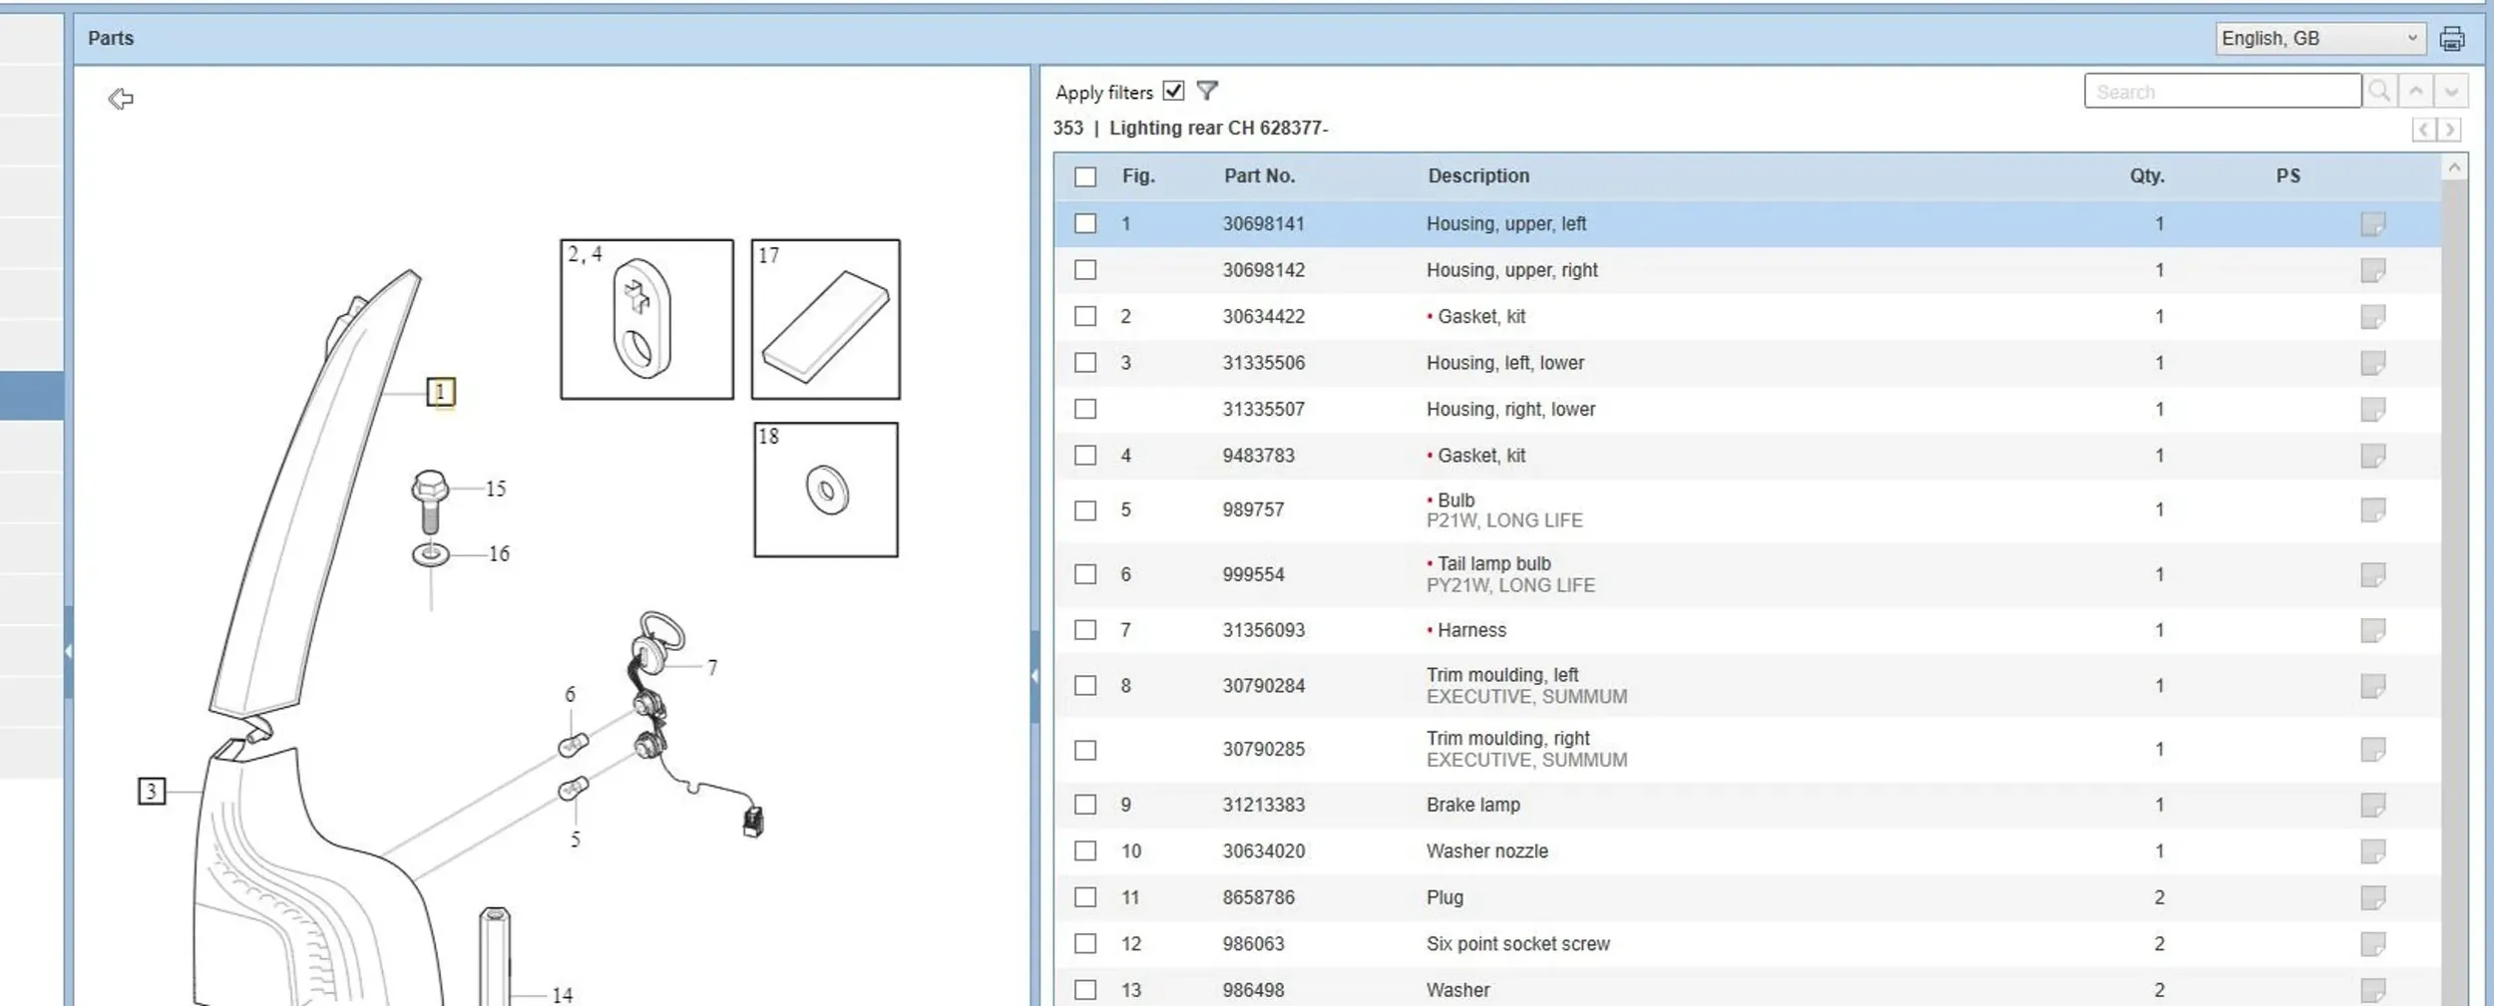Sort by the Fig. column header

coord(1138,175)
